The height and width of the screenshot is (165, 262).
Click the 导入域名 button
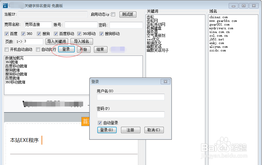[82, 41]
